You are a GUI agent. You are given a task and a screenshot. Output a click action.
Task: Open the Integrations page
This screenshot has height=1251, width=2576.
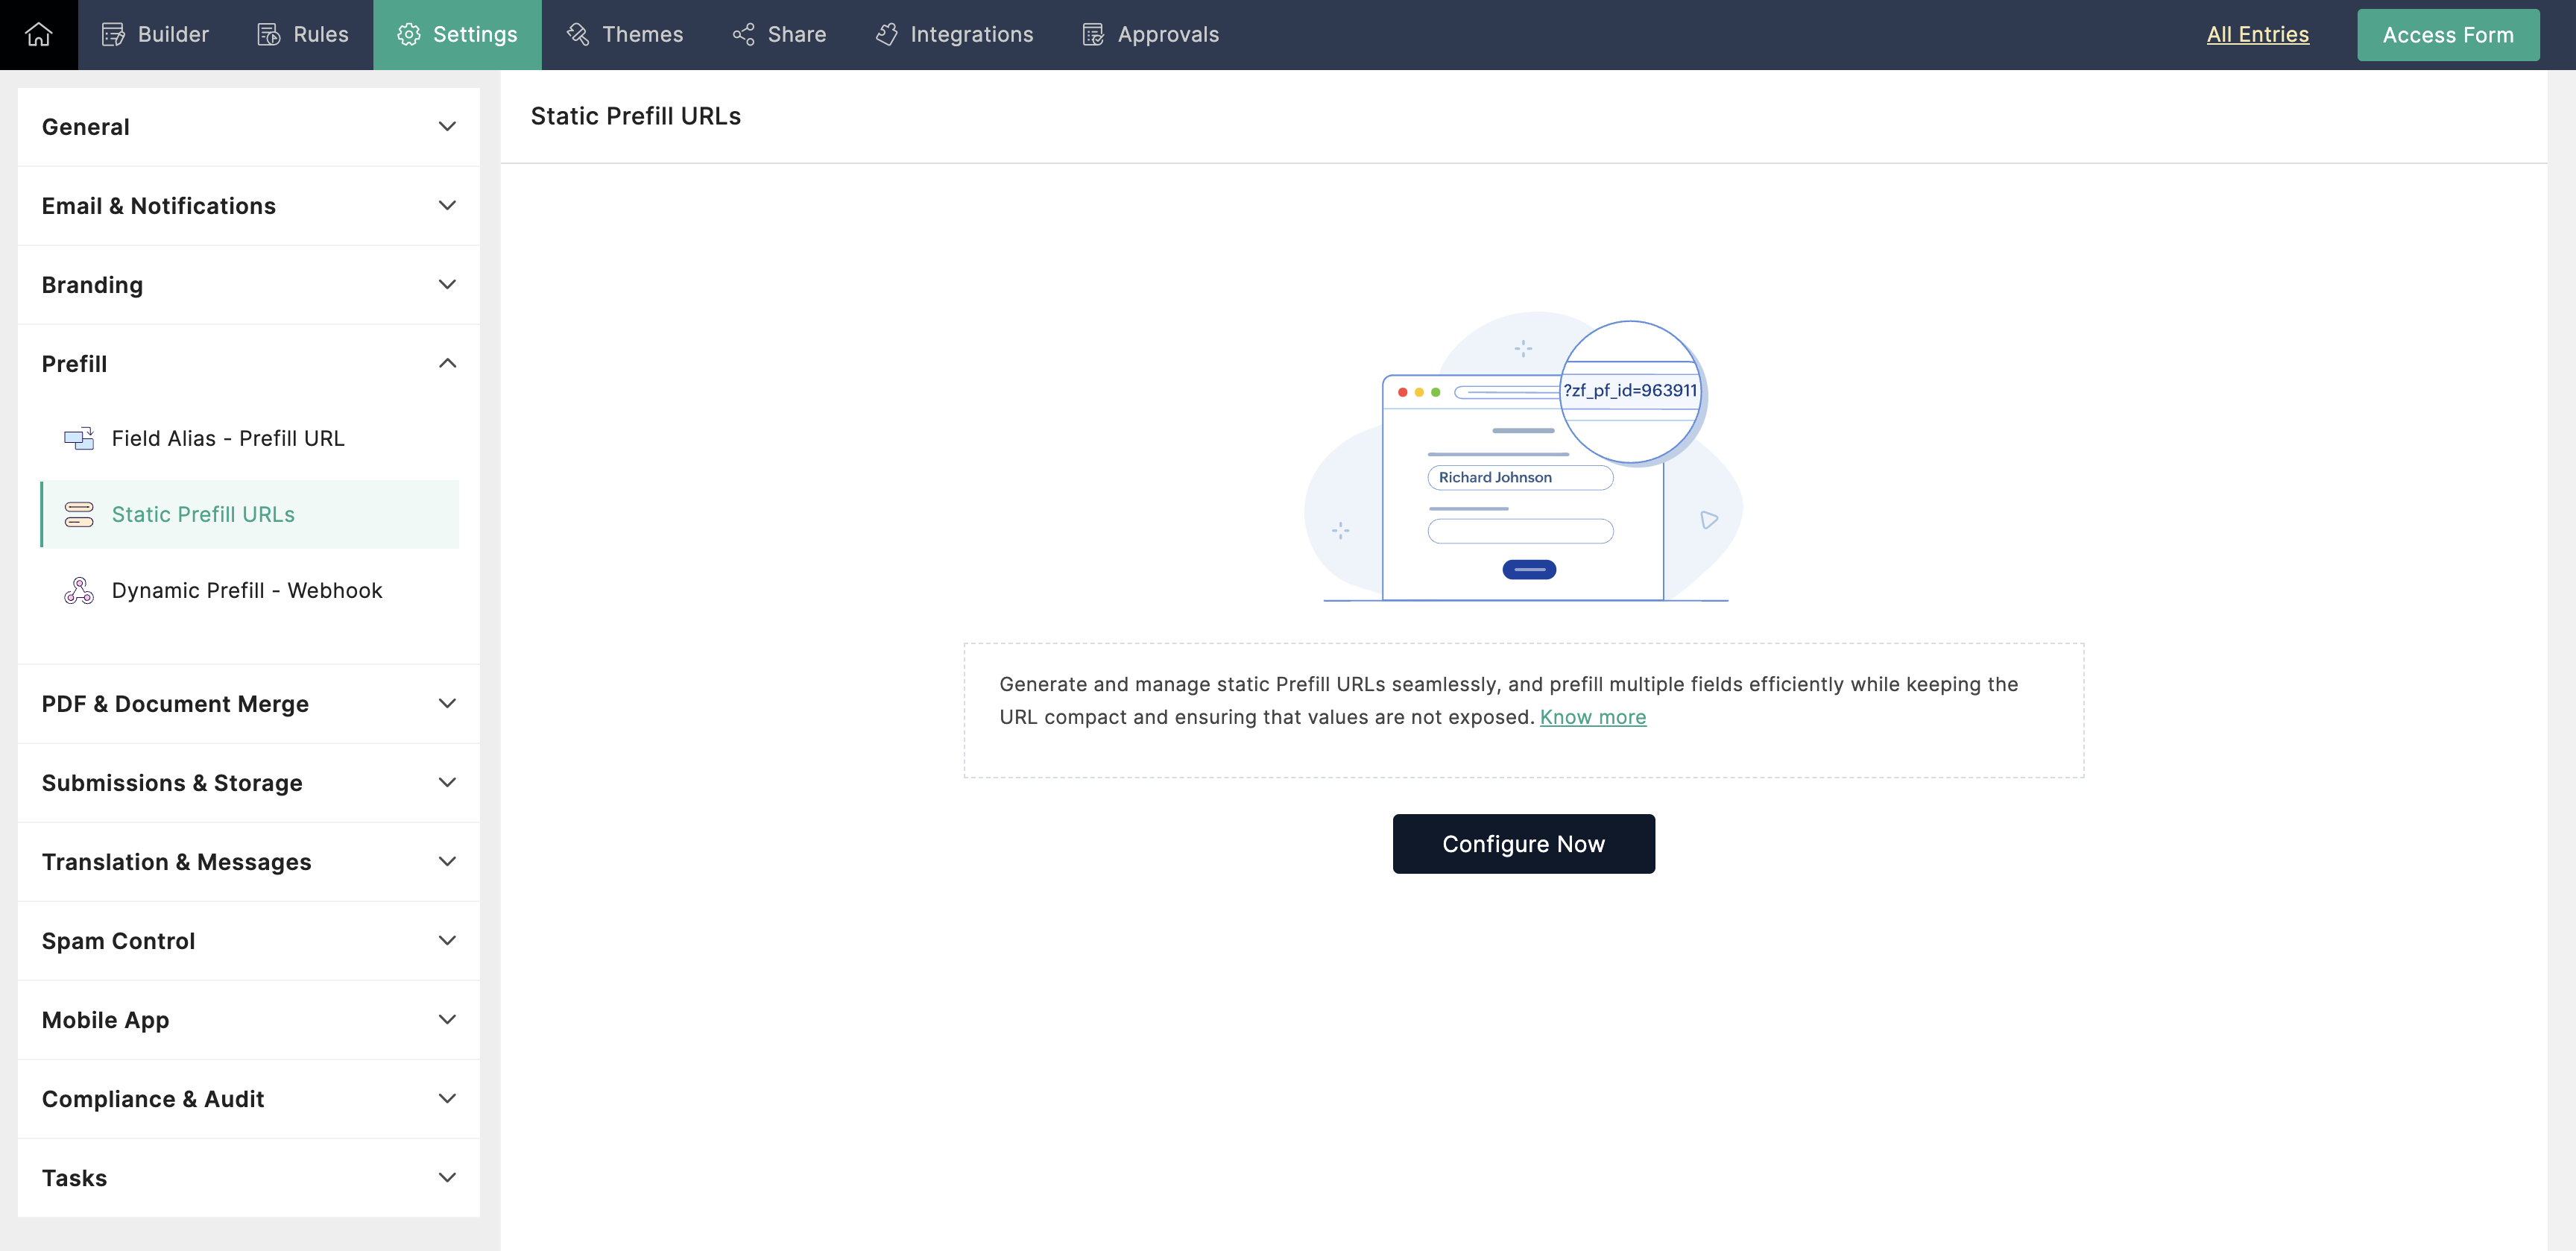click(x=954, y=34)
